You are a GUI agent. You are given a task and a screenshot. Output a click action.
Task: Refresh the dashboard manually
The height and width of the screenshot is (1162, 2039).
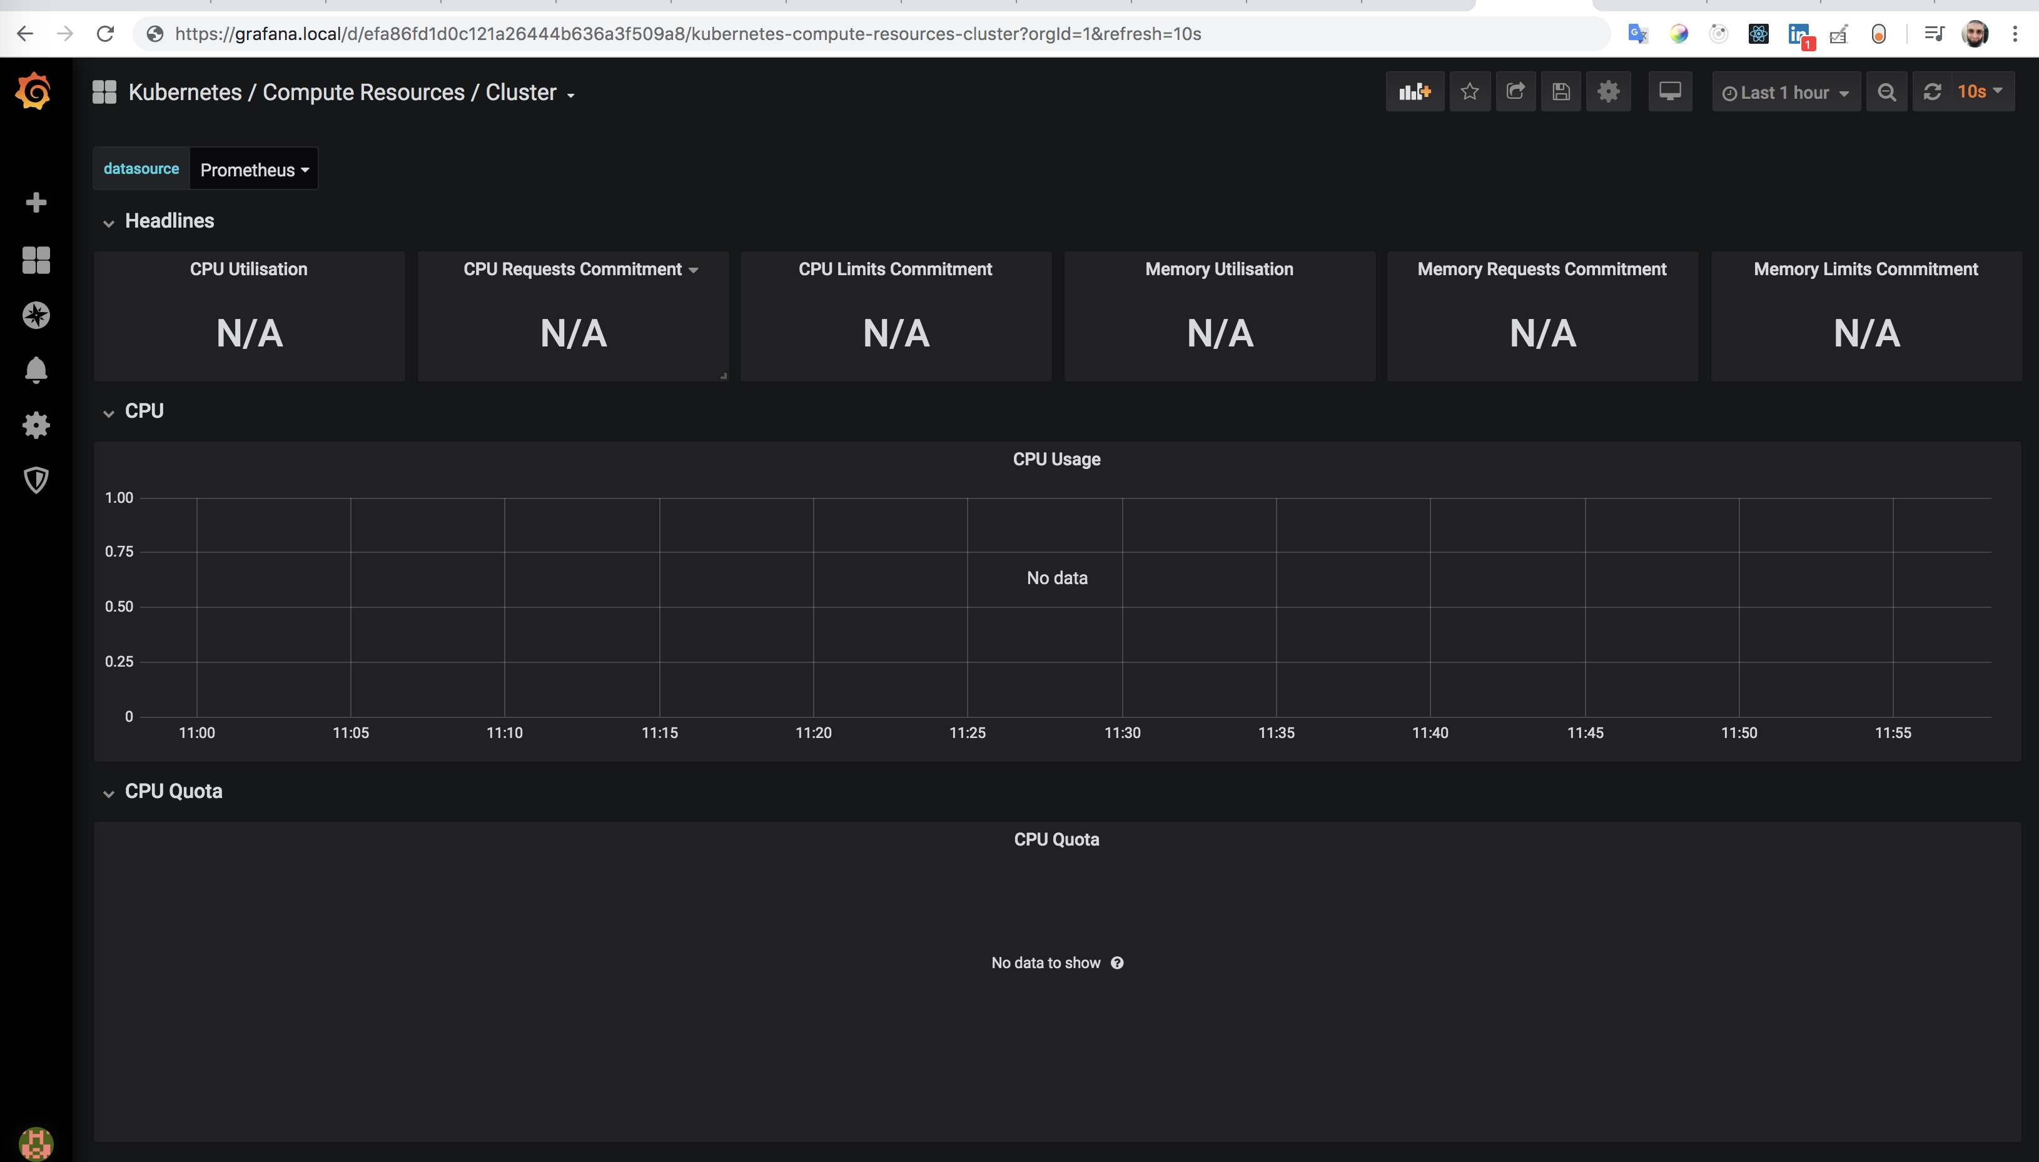[1932, 91]
